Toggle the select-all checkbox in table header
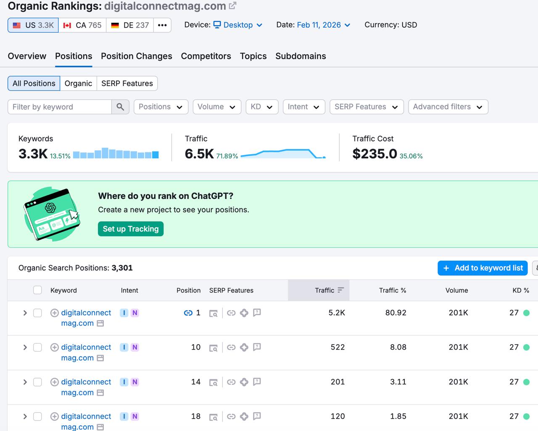The width and height of the screenshot is (538, 431). point(37,290)
